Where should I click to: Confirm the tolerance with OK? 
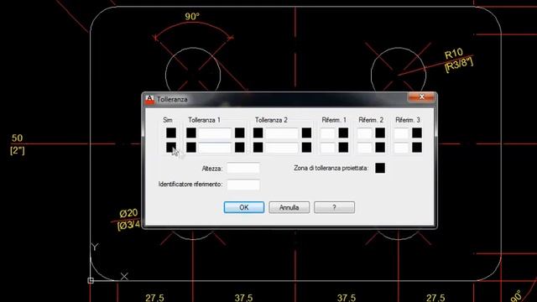244,207
